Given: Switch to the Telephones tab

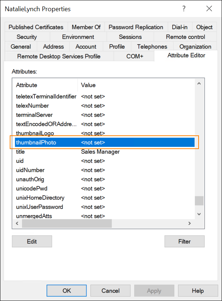Looking at the screenshot, I should pyautogui.click(x=152, y=46).
